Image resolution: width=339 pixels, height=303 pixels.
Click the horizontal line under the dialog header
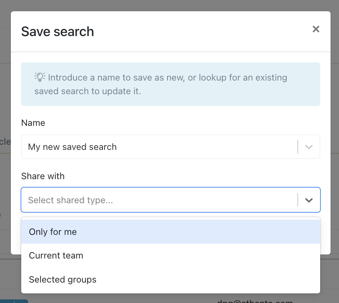point(170,52)
